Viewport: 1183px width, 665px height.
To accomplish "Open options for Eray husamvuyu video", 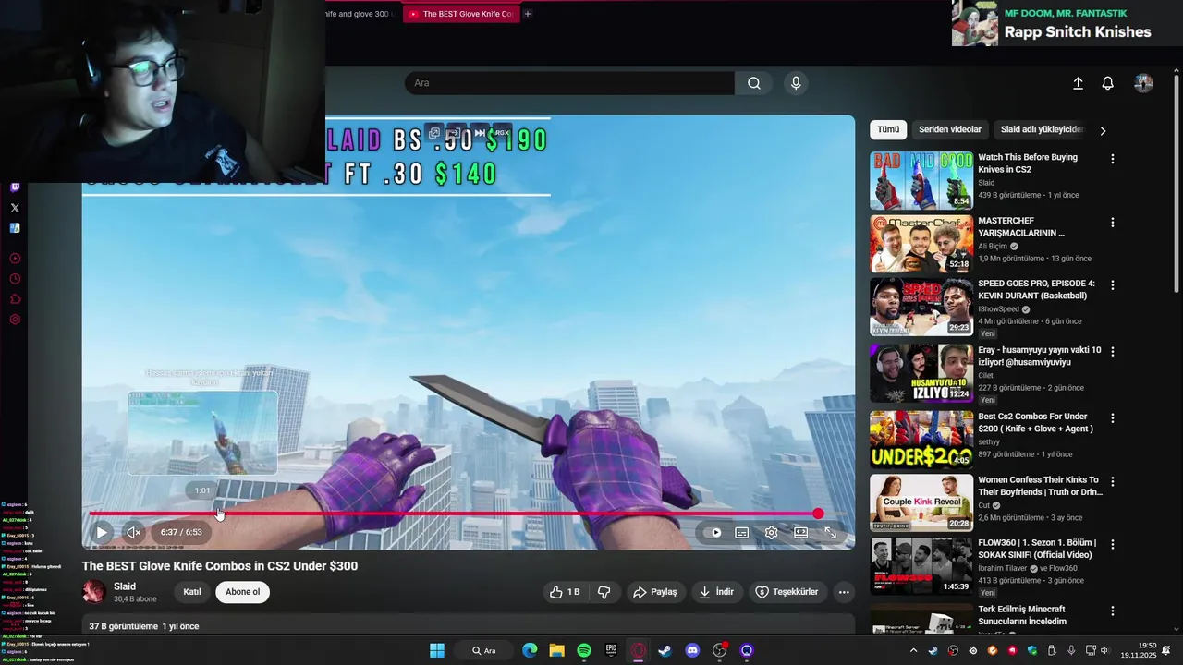I will pyautogui.click(x=1113, y=352).
